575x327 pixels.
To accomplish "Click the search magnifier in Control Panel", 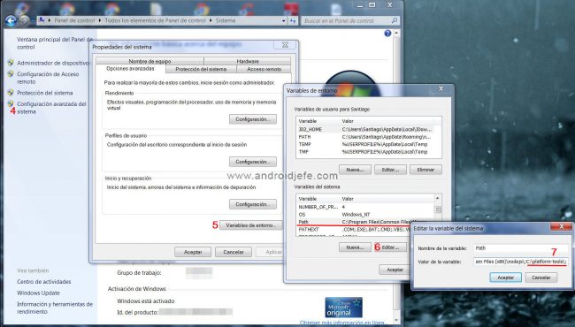I will tap(395, 20).
